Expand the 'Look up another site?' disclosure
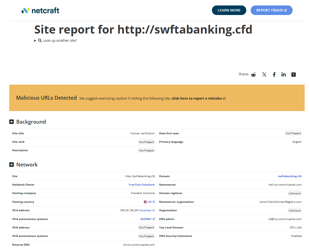 [x=56, y=40]
